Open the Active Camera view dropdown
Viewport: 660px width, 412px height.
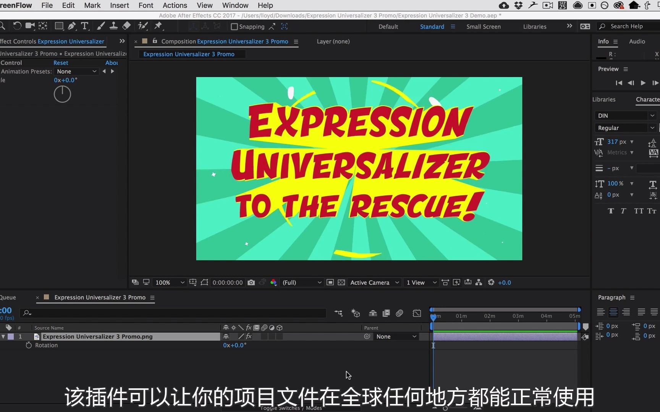click(374, 282)
